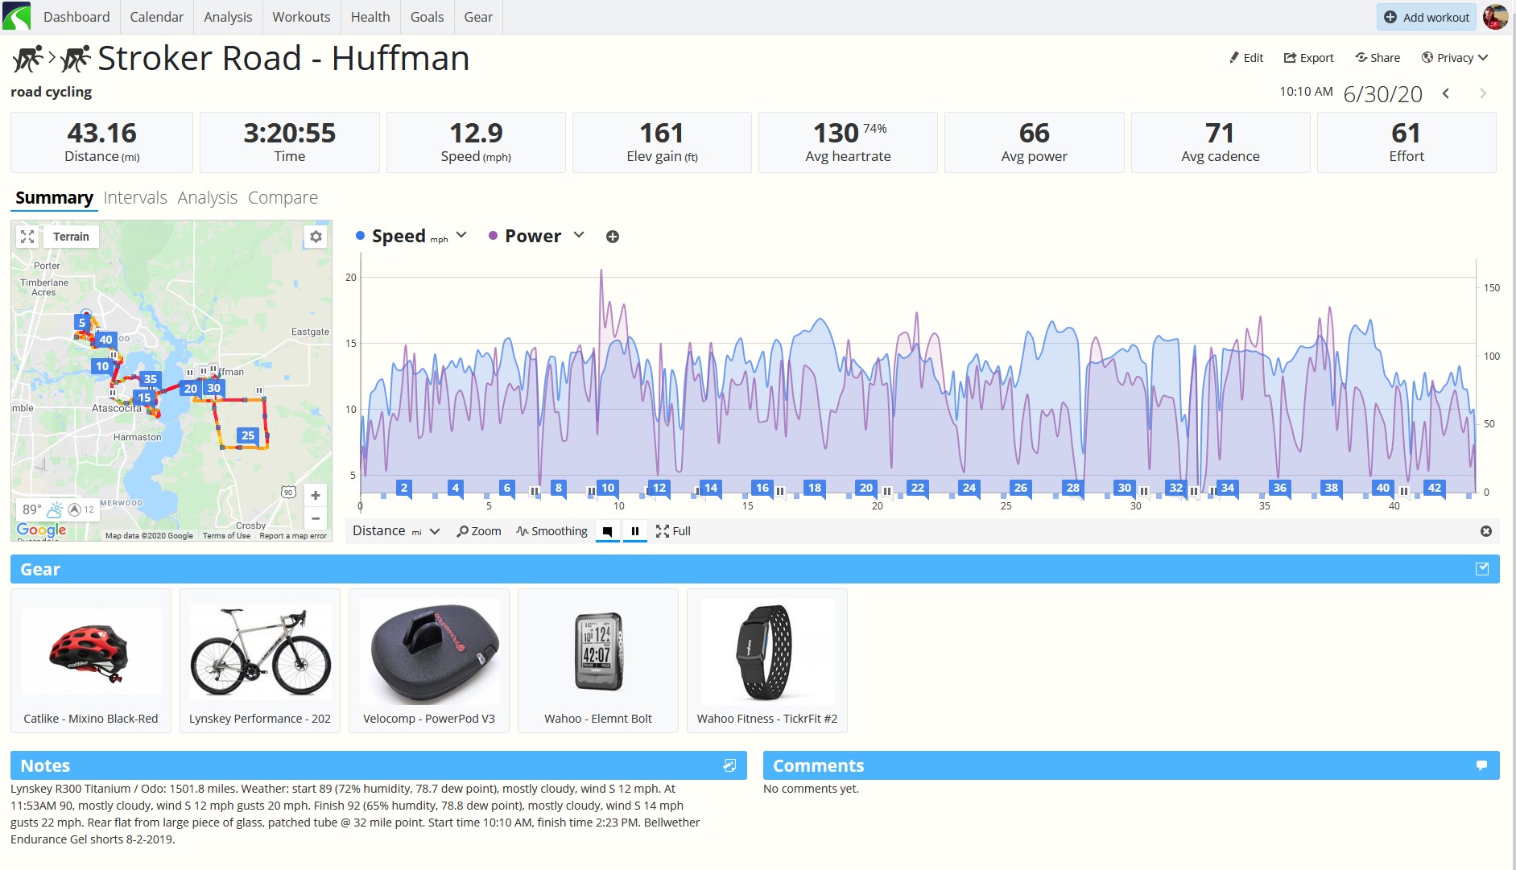Go to previous workout arrow
Viewport: 1516px width, 870px height.
pos(1446,93)
